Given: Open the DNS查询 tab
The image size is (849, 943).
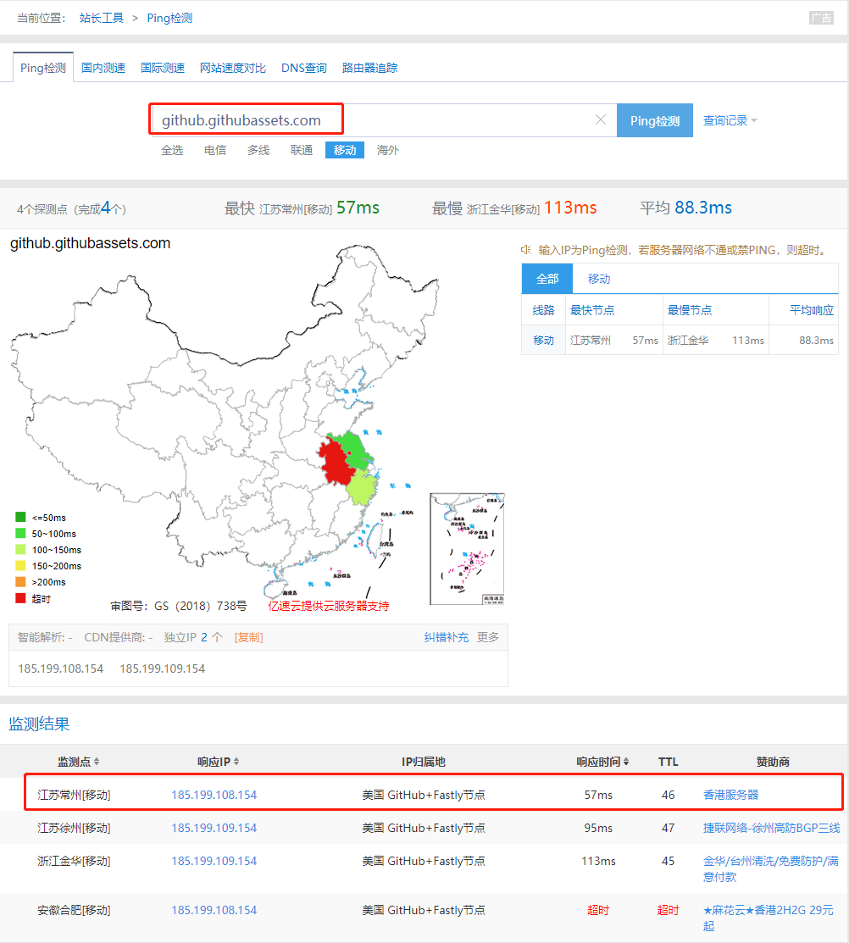Looking at the screenshot, I should 304,68.
